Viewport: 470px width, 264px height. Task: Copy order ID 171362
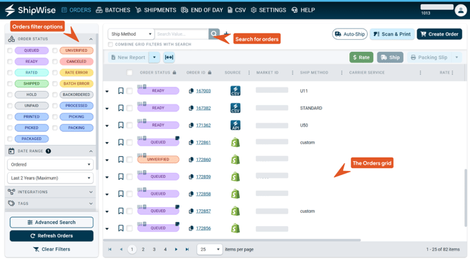pyautogui.click(x=191, y=125)
